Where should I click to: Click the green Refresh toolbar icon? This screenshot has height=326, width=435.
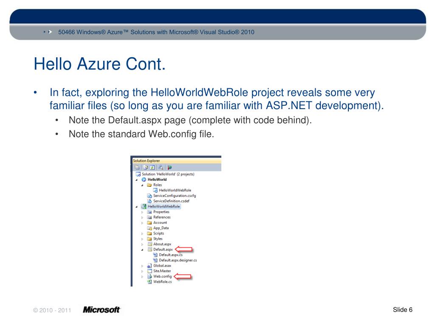(x=153, y=167)
